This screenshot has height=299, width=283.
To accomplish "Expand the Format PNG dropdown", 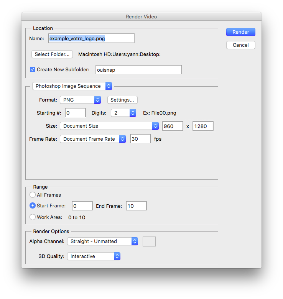I will (80, 100).
